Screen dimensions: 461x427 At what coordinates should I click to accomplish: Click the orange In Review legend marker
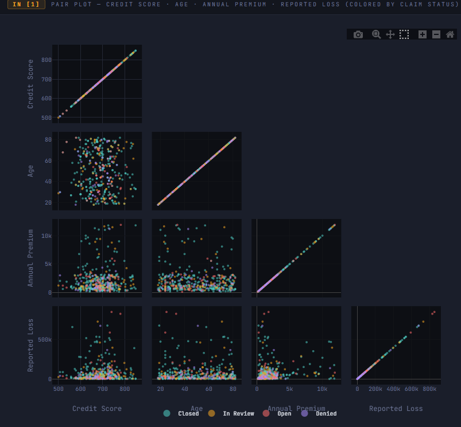211,413
